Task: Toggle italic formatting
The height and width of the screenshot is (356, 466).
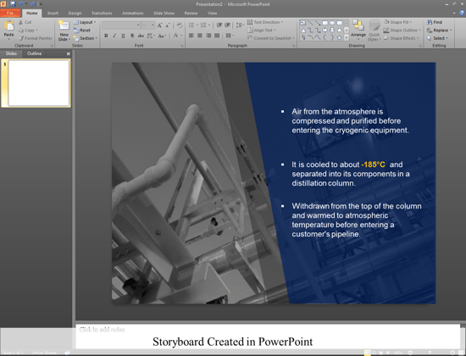Action: (114, 36)
